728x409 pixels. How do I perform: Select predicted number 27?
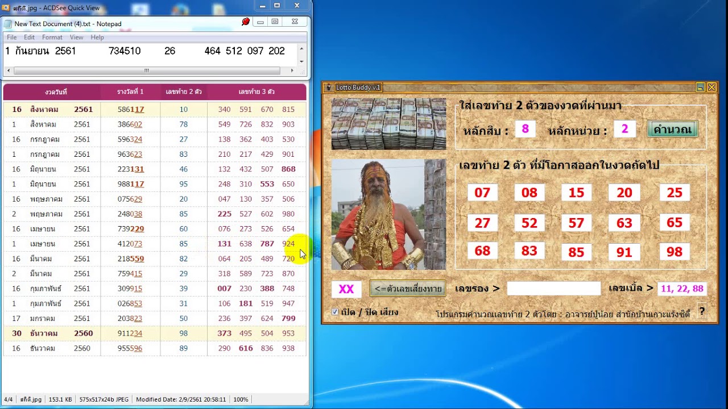click(482, 223)
